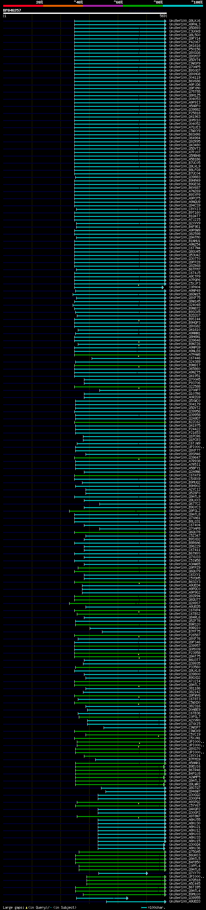Open the UniRef100_Q5D893 entry
Image resolution: width=206 pixels, height=910 pixels.
tap(185, 28)
